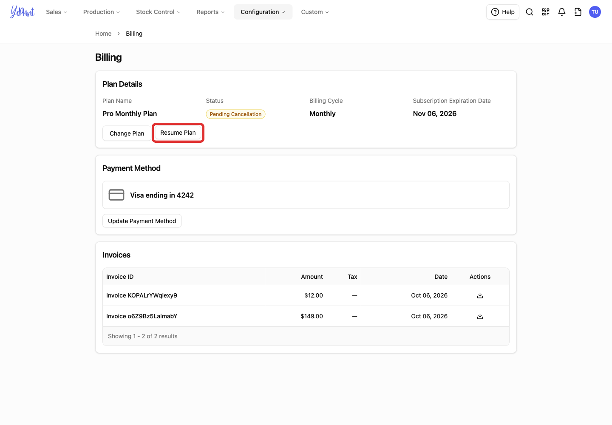
Task: Click the Nov 06, 2026 expiration date
Action: (435, 113)
